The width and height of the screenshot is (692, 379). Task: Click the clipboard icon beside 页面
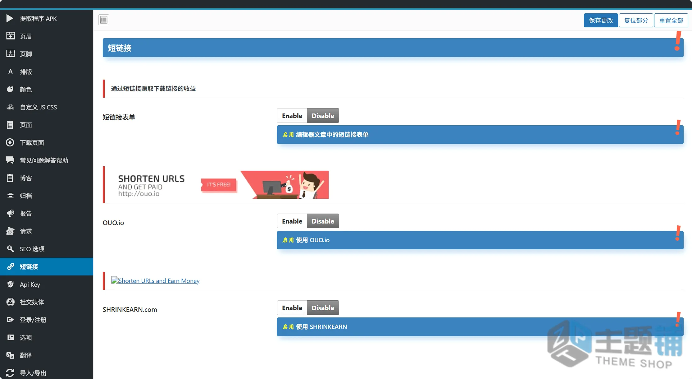pyautogui.click(x=10, y=125)
